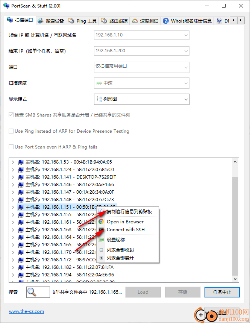Click the 存储 save button
Viewport: 250px width, 323px height.
(x=183, y=292)
